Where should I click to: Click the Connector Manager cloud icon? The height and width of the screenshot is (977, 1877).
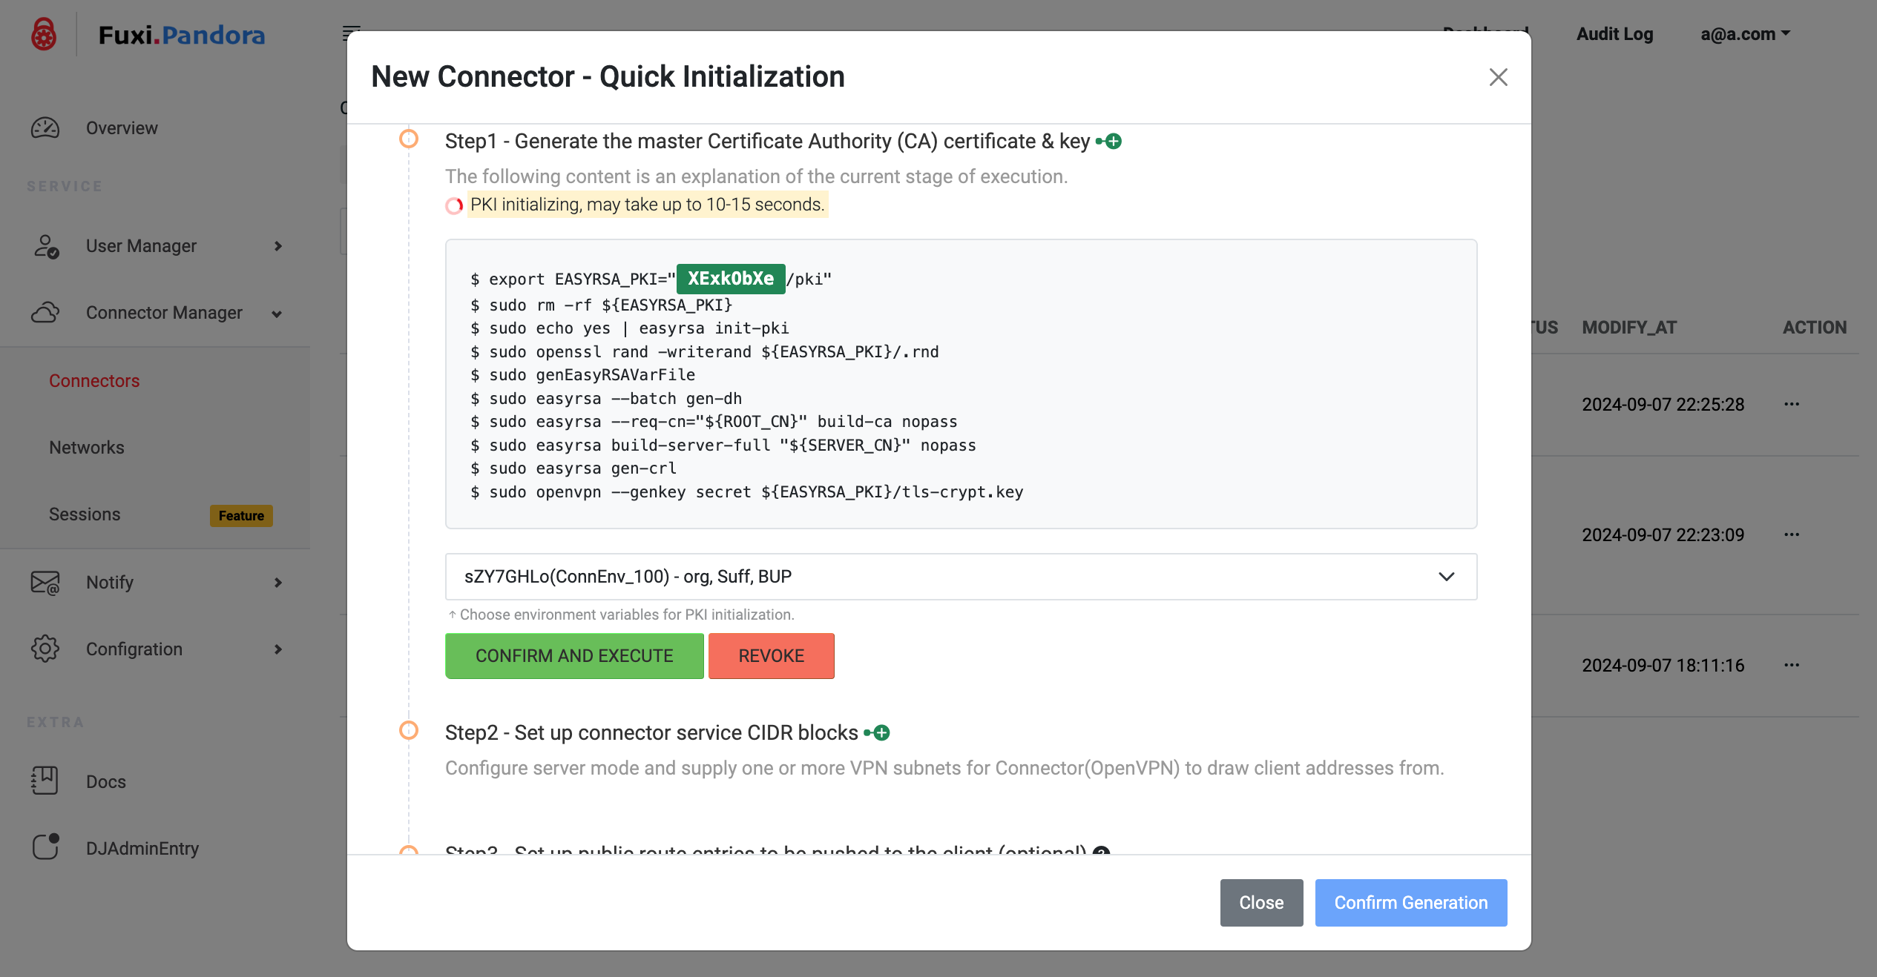coord(45,313)
